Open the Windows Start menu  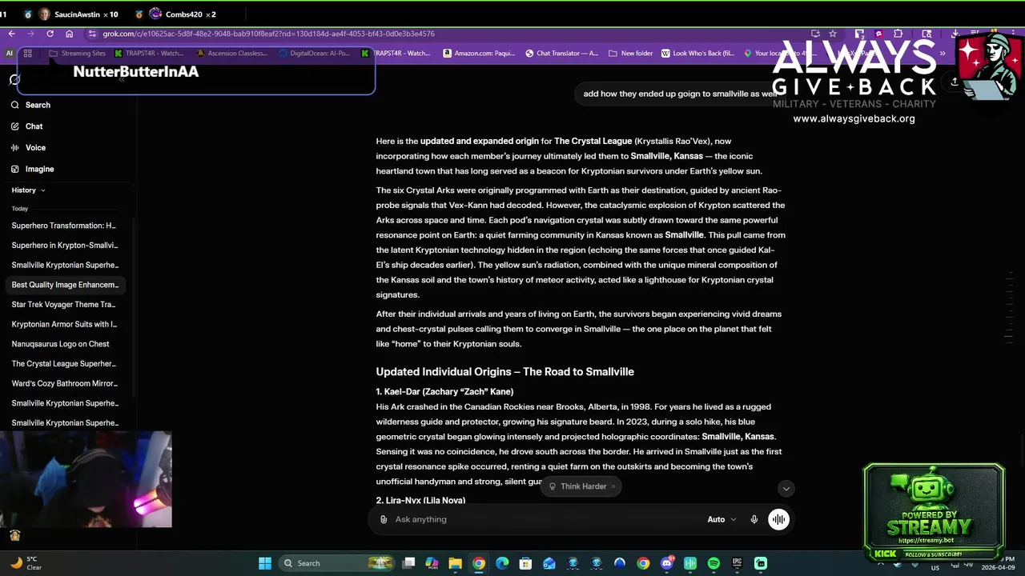265,563
